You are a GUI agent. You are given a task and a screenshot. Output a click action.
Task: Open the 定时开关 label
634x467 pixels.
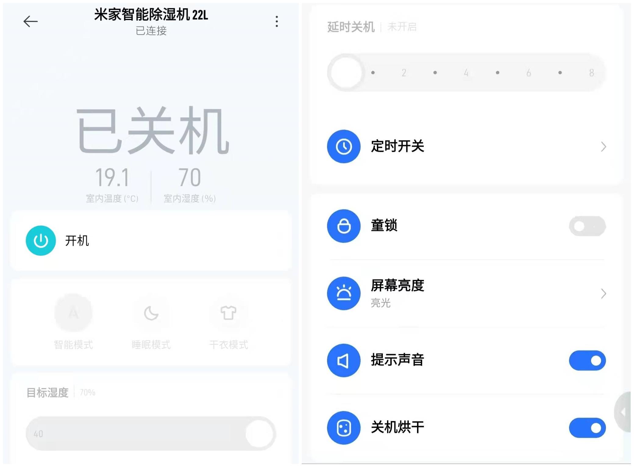pyautogui.click(x=397, y=146)
